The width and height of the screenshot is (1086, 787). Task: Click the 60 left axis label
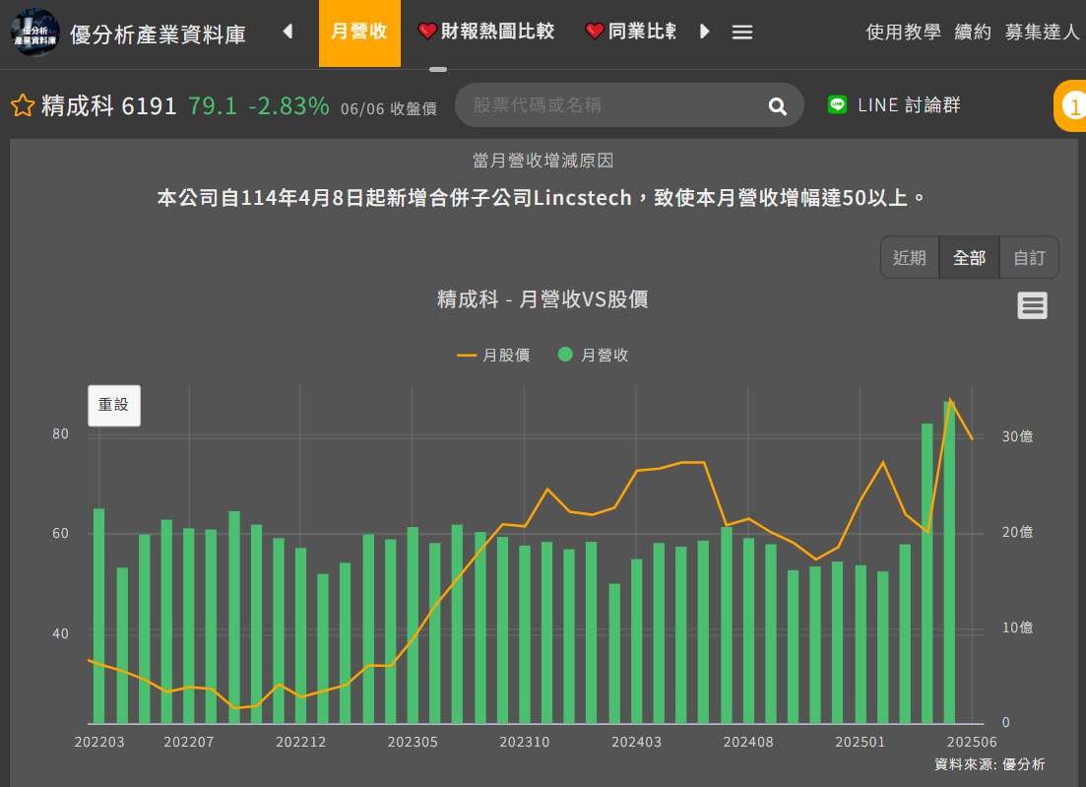[x=60, y=534]
